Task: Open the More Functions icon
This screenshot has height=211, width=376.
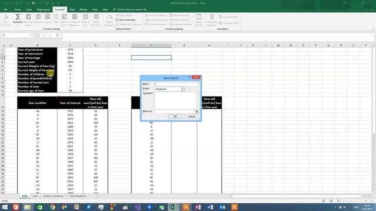Action: [96, 20]
